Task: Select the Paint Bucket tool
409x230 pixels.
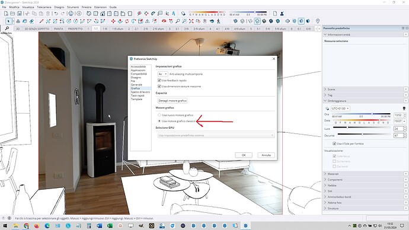Action: [x=25, y=21]
